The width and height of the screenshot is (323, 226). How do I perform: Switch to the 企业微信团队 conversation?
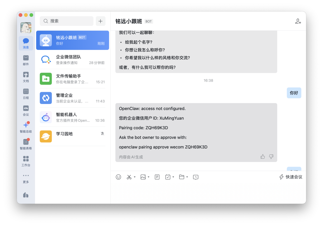coord(73,60)
